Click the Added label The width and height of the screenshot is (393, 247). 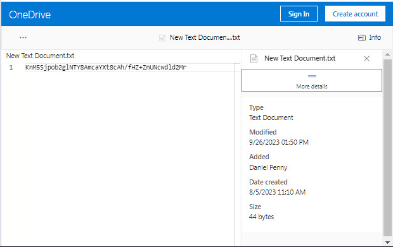[x=259, y=157]
